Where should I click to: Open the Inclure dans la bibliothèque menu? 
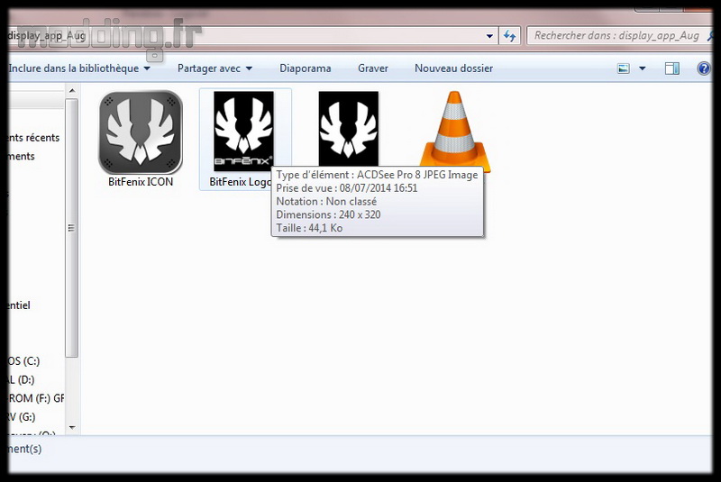tap(79, 68)
